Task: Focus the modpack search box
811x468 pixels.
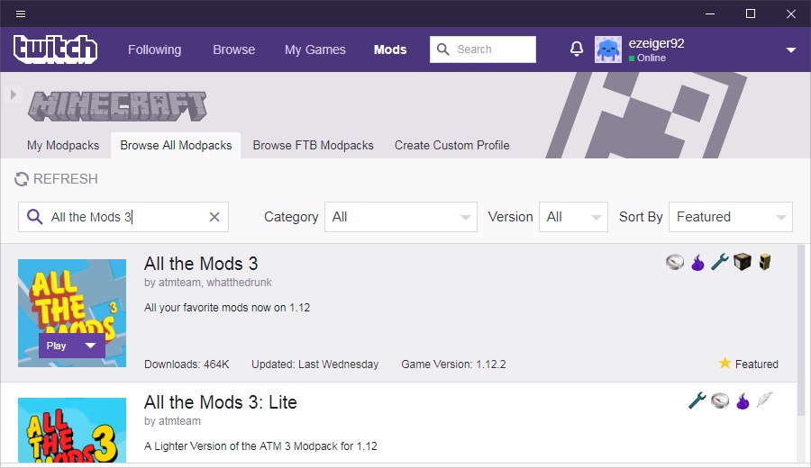Action: coord(123,217)
